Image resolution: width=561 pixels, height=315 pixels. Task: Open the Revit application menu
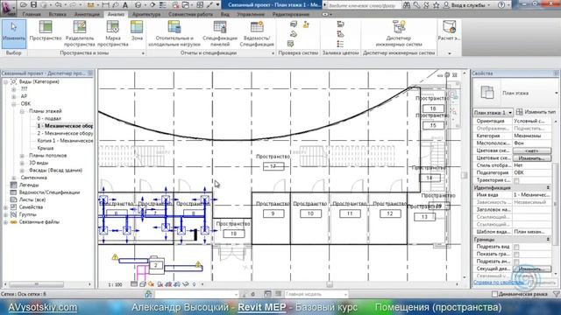(8, 8)
